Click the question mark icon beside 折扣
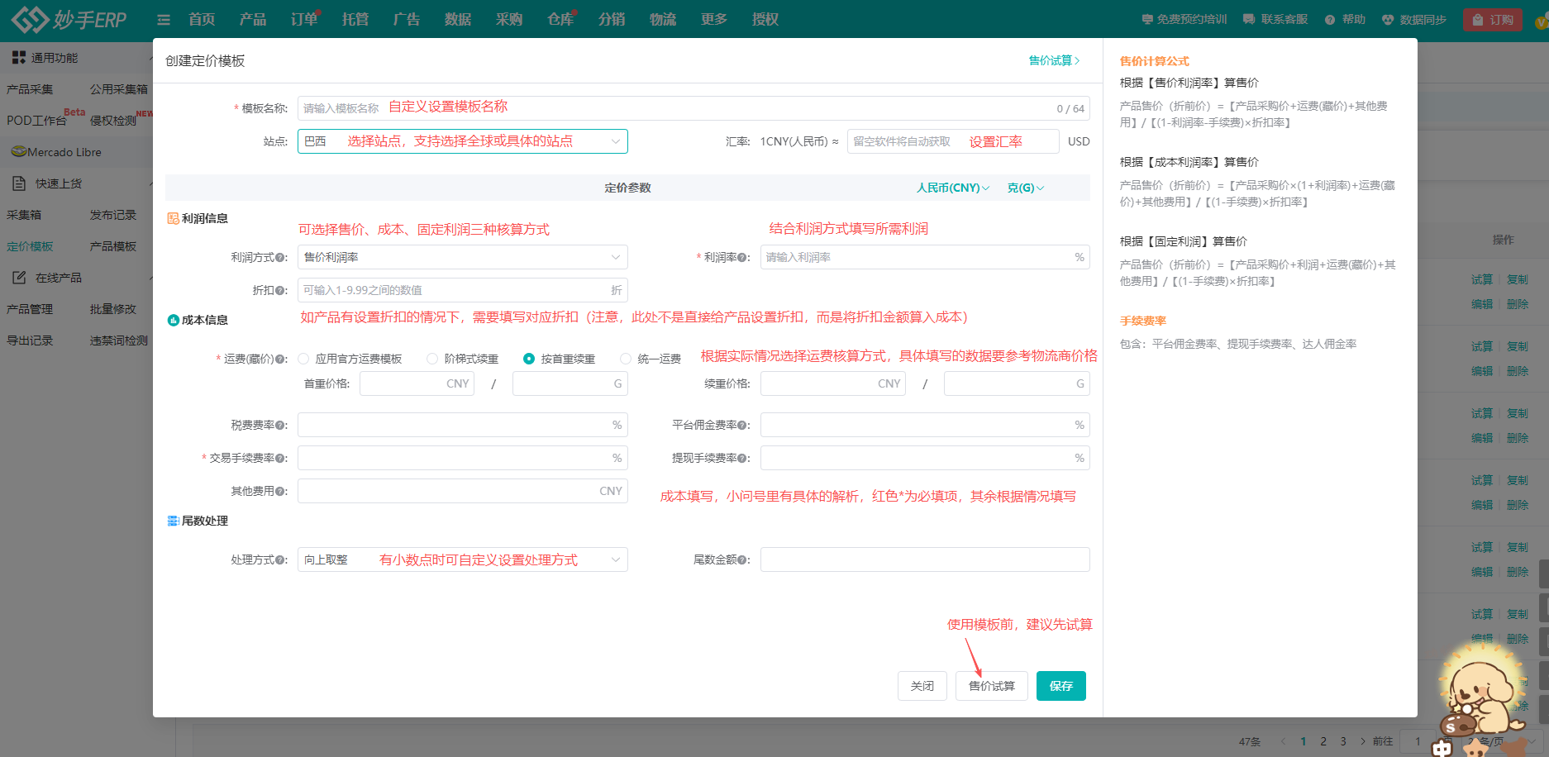This screenshot has height=757, width=1549. coord(281,291)
